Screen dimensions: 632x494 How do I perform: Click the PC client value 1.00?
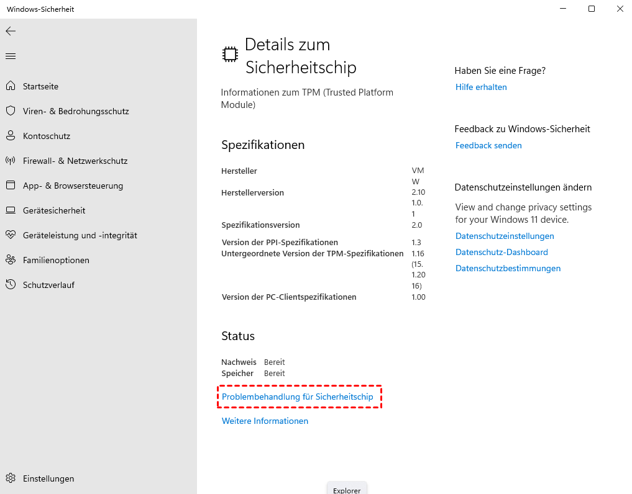[x=418, y=297]
